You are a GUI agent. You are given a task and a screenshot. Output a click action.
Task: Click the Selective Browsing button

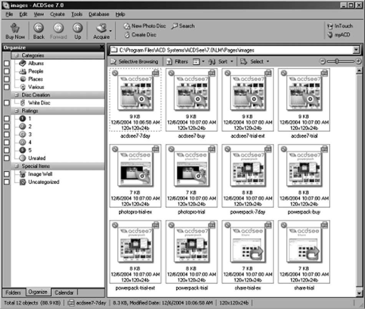click(134, 61)
